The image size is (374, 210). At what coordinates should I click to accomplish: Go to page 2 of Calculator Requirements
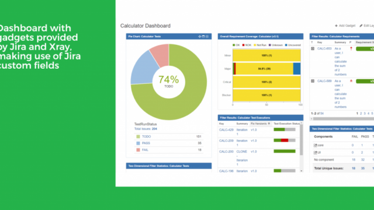point(361,114)
